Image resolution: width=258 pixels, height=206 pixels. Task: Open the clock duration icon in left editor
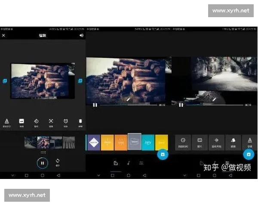pos(66,122)
